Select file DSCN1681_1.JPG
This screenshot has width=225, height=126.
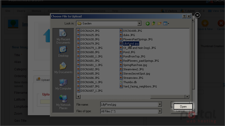point(90,65)
